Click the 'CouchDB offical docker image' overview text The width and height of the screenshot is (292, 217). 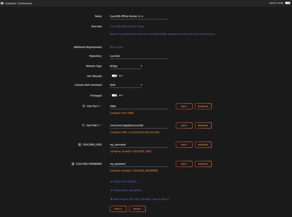pyautogui.click(x=127, y=27)
